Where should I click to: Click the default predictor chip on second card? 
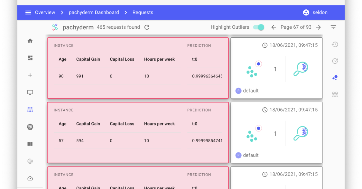pyautogui.click(x=247, y=155)
